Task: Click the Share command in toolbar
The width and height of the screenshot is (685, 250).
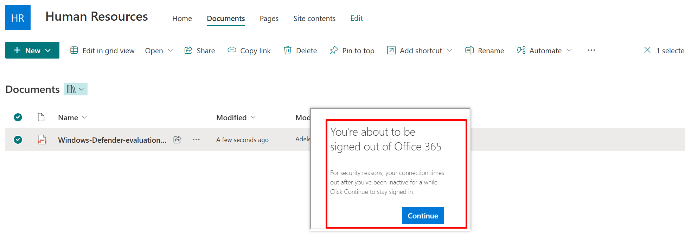Action: pyautogui.click(x=200, y=50)
